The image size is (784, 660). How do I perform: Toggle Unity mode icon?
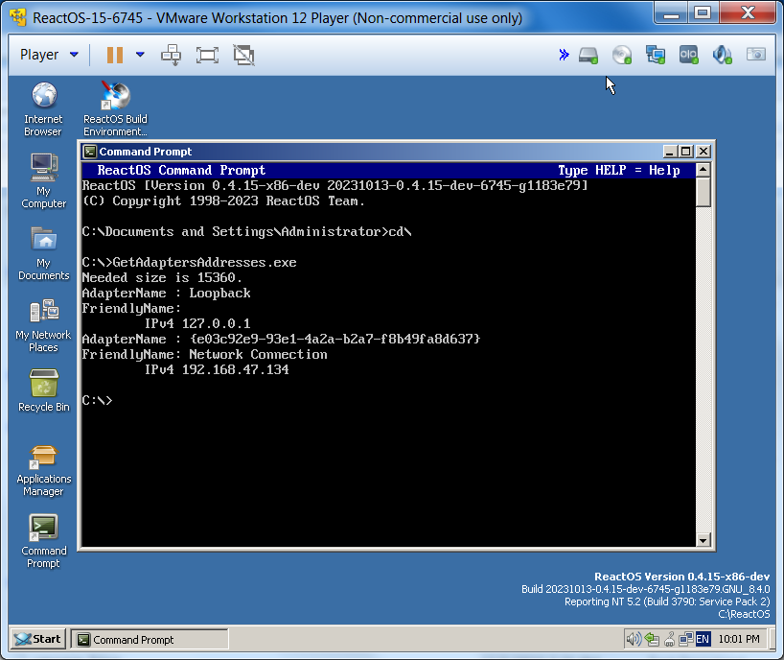point(244,55)
